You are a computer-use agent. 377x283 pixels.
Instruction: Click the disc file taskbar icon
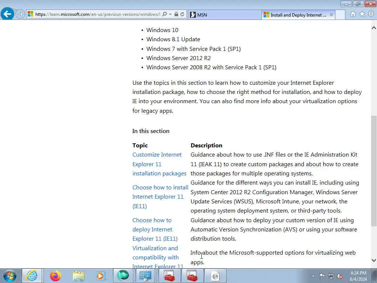pos(215,276)
